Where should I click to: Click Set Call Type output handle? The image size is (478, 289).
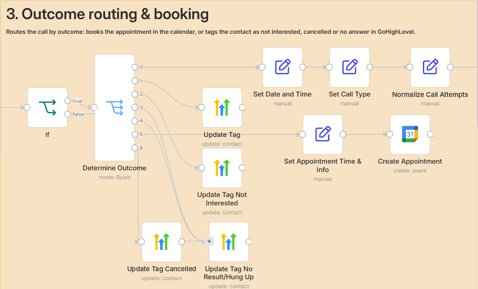370,67
